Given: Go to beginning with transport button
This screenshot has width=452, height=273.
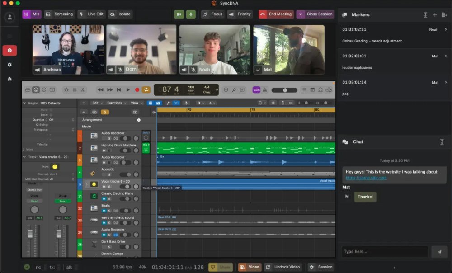Looking at the screenshot, I should point(119,90).
